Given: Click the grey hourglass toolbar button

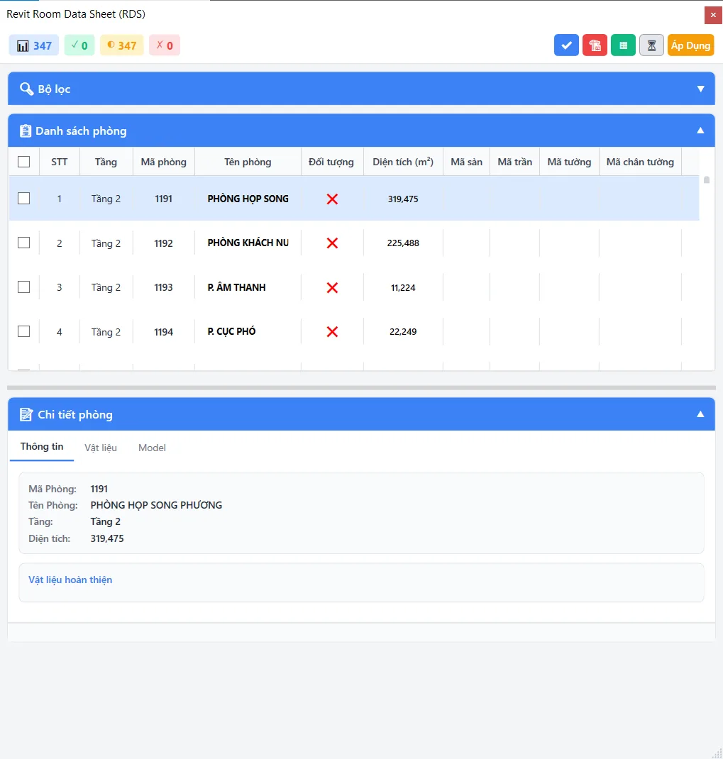Looking at the screenshot, I should pyautogui.click(x=652, y=45).
